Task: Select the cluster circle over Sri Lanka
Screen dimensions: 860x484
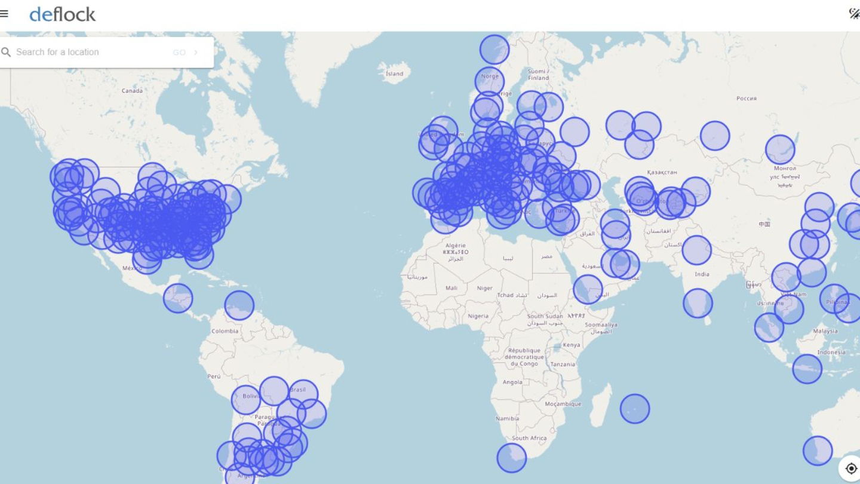Action: point(698,303)
